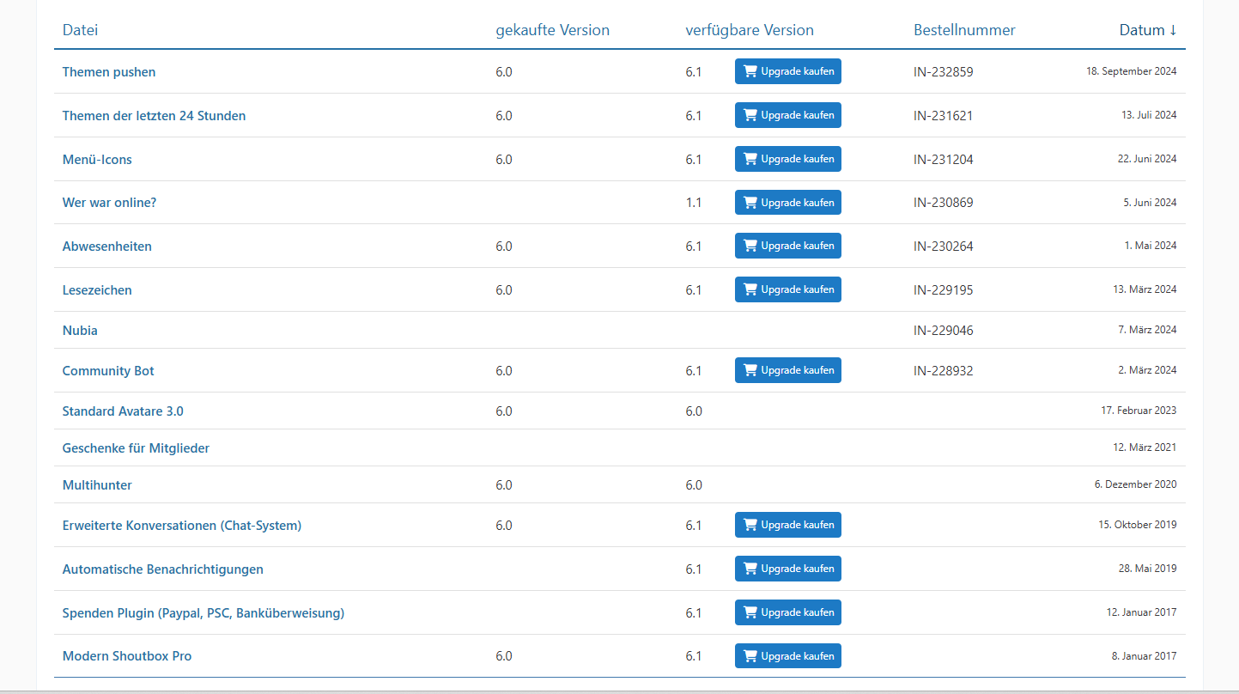Buy upgrade for Themen der letzten 24 Stunden
Viewport: 1239px width, 694px height.
(x=787, y=115)
